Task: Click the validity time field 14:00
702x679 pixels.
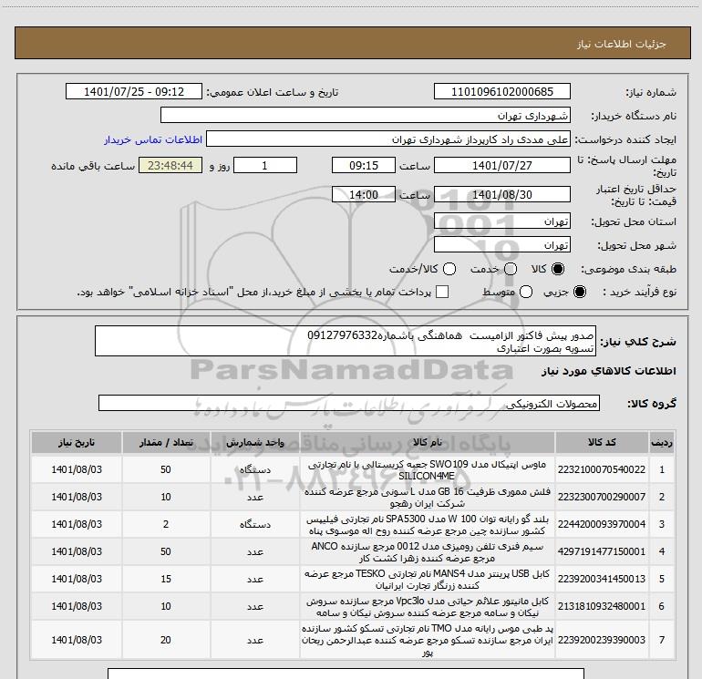Action: coord(364,194)
